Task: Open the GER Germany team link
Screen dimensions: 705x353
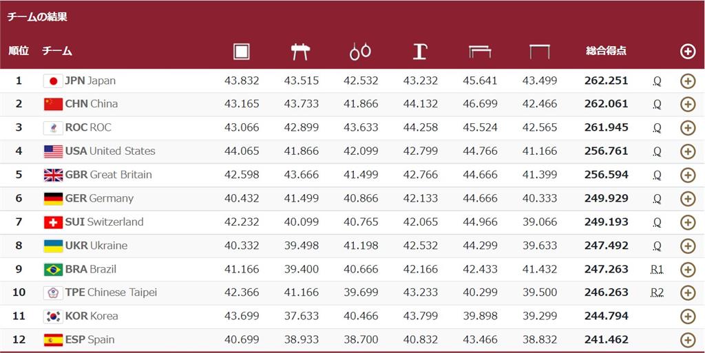Action: (x=99, y=198)
